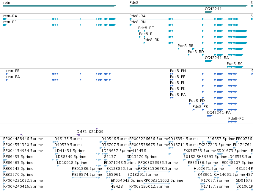Click the retn-RA transcript label
Image resolution: width=253 pixels, height=191 pixels.
10,16
